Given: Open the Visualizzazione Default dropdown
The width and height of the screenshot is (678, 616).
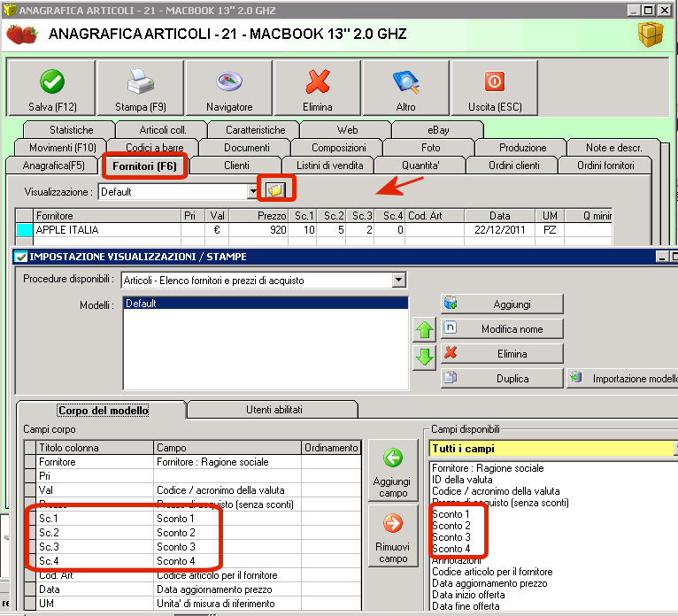Looking at the screenshot, I should point(252,191).
